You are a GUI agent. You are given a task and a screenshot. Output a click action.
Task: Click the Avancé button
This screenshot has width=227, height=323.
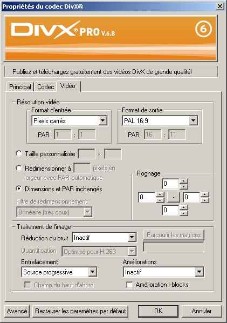tap(17, 311)
